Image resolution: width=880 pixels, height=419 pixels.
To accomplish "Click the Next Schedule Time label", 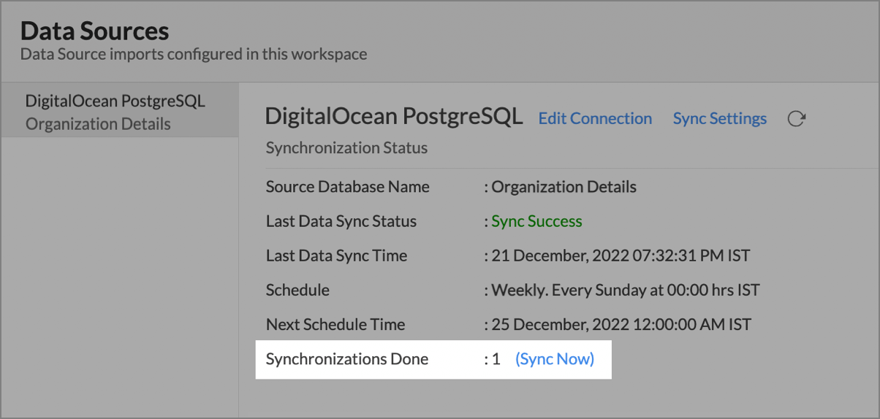I will (335, 324).
